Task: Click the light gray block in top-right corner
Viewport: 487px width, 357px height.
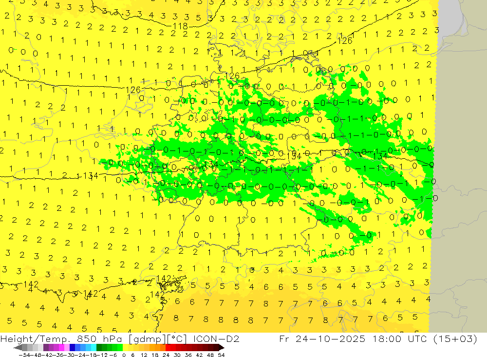Action: (x=450, y=17)
